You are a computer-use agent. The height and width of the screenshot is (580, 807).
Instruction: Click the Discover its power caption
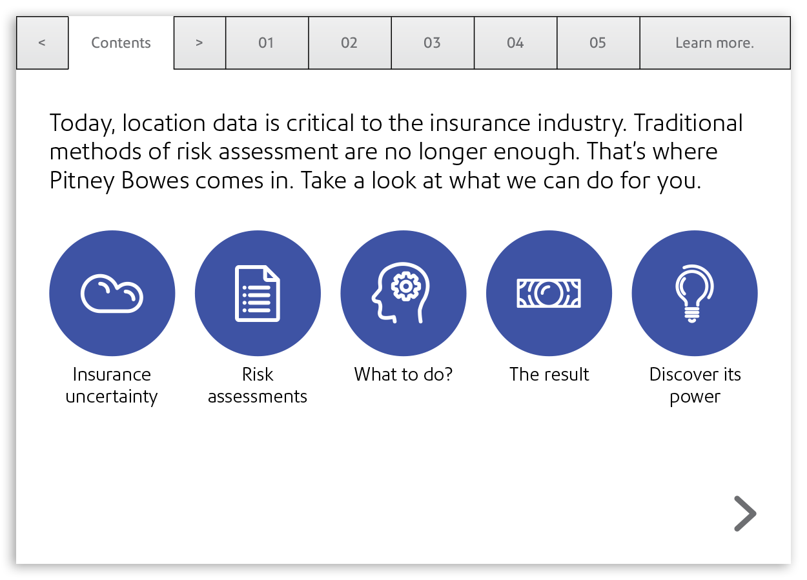(x=695, y=385)
